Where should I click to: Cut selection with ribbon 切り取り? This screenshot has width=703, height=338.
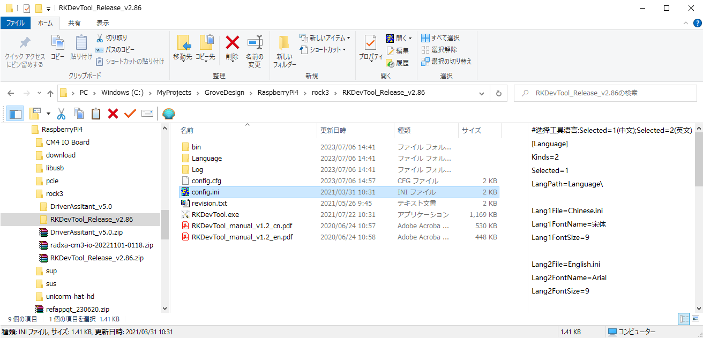[x=112, y=38]
